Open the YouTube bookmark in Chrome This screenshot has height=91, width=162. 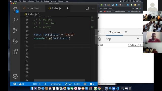[108, 12]
